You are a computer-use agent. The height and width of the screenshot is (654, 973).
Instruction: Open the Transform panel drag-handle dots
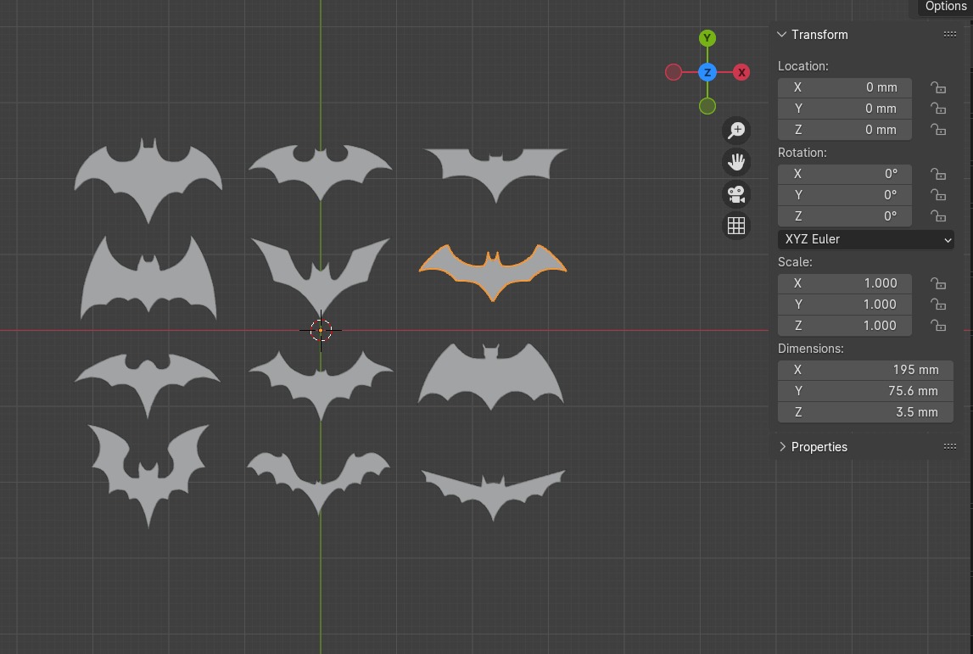949,35
